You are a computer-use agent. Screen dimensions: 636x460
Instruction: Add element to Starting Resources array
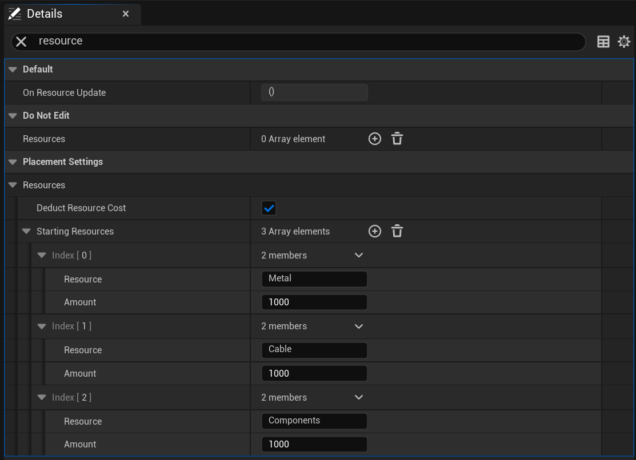[374, 231]
